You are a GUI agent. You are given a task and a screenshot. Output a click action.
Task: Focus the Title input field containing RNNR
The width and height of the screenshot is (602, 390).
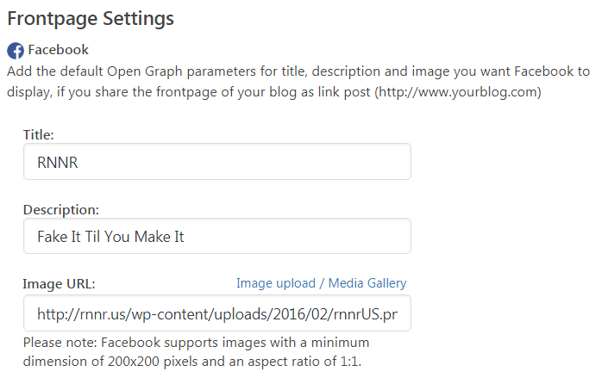click(217, 162)
